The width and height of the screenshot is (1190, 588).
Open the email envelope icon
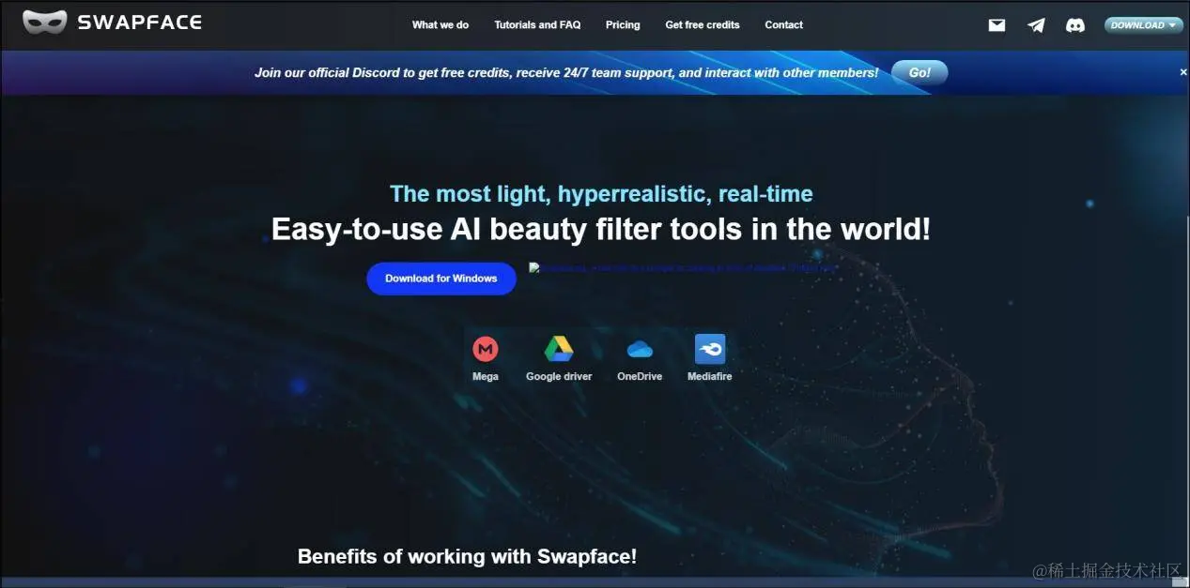(x=997, y=25)
